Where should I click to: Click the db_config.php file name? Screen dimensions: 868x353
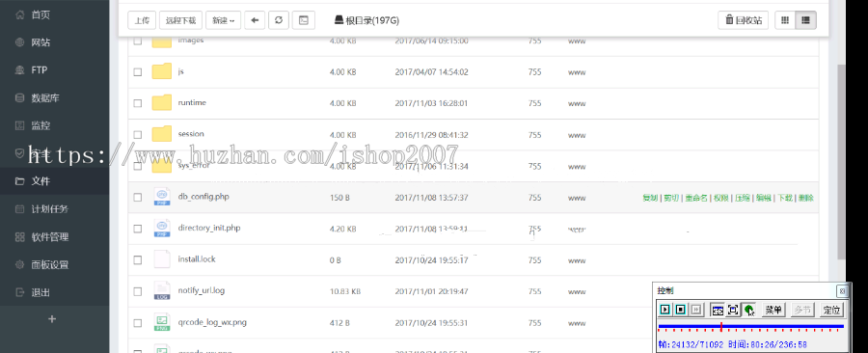click(x=203, y=197)
